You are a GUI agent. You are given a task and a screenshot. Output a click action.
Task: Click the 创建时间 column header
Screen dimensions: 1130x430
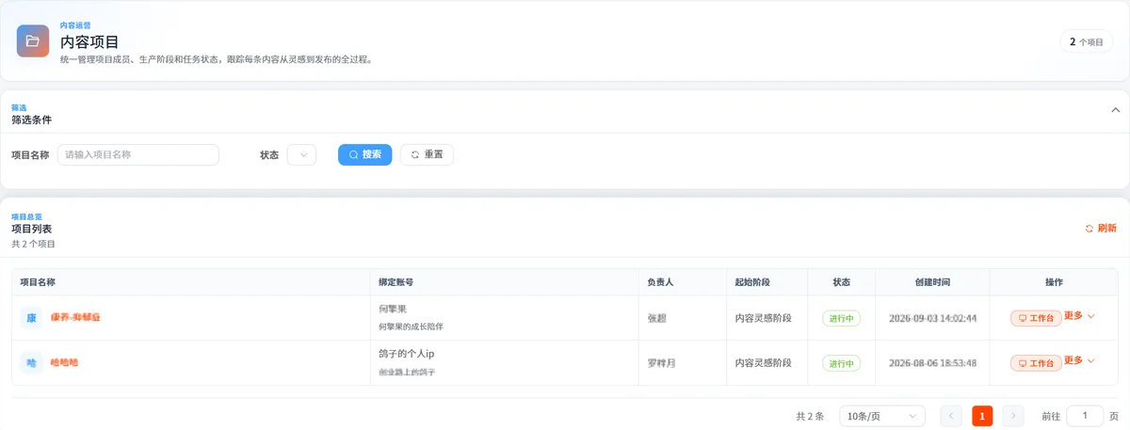click(x=932, y=282)
